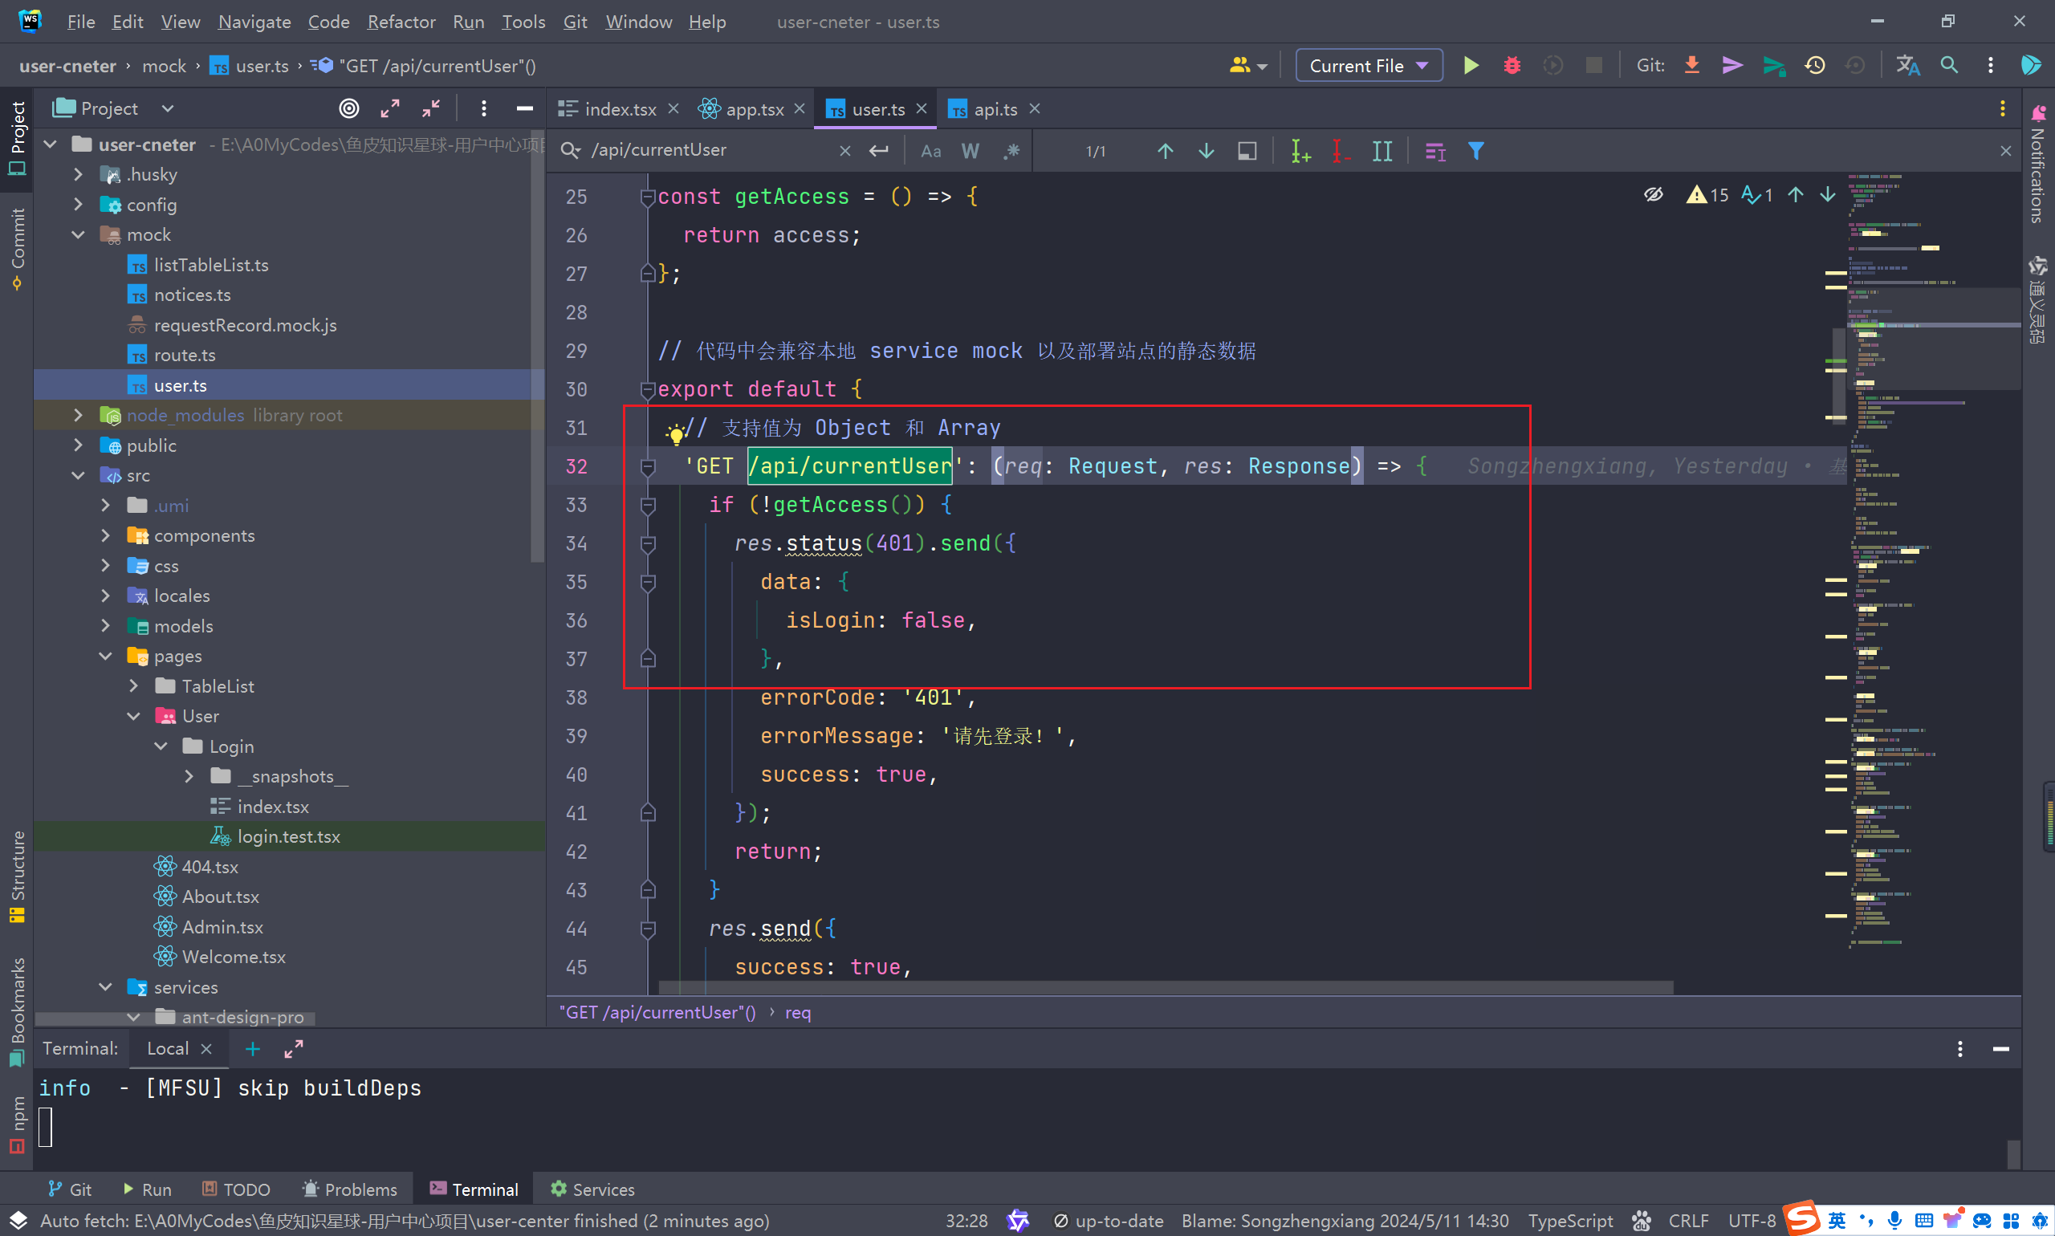Open Code With Me users icon
The width and height of the screenshot is (2055, 1236).
(x=1247, y=65)
